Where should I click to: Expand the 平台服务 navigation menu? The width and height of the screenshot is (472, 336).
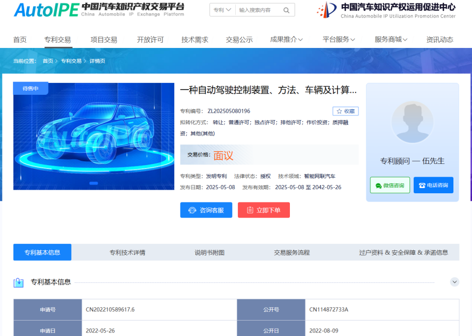339,40
